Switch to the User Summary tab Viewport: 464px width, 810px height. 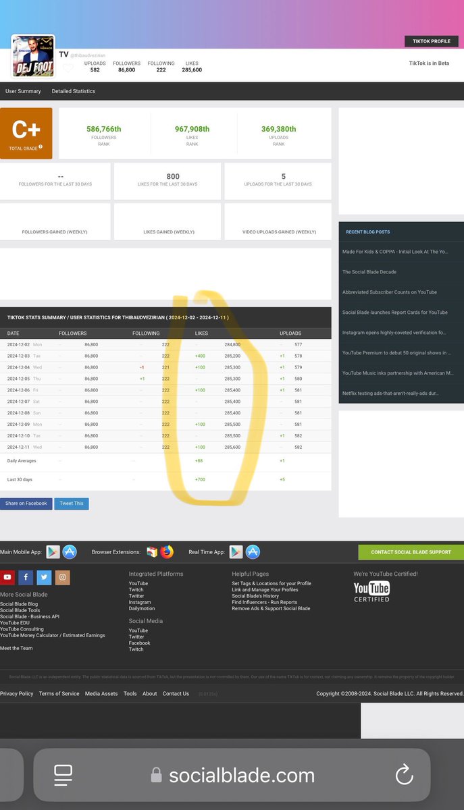point(23,91)
